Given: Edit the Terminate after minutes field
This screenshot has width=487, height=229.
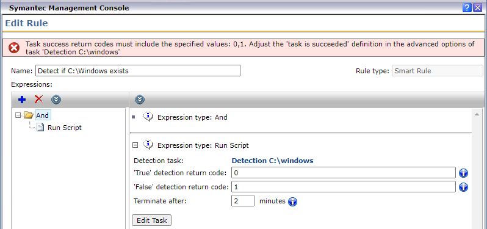Looking at the screenshot, I should (243, 201).
